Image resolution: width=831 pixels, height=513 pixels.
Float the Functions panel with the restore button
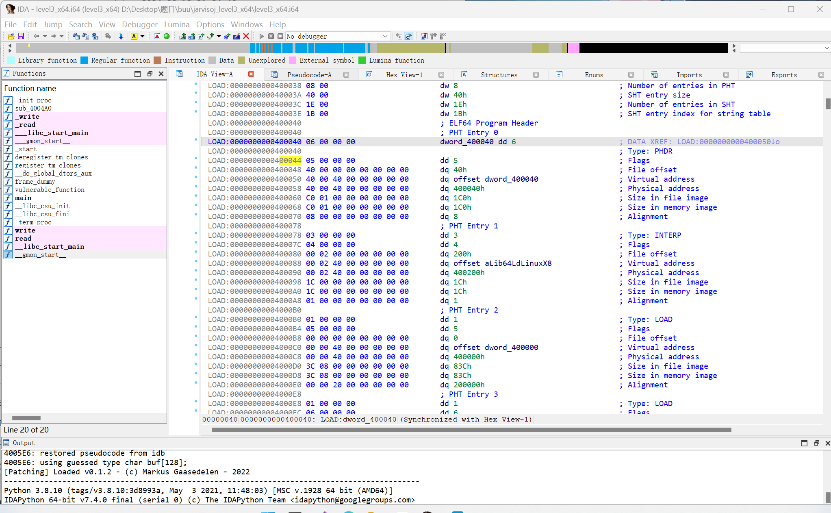150,74
